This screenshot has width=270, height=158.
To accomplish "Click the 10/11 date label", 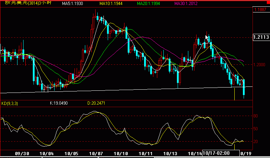I will tap(145, 153).
